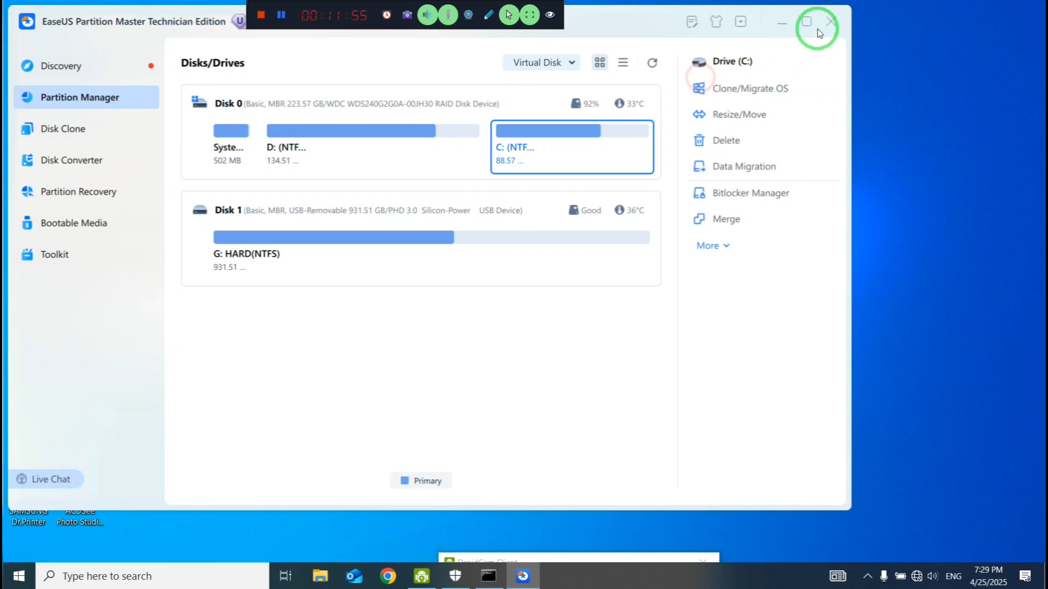Open the Virtual Disk dropdown
Image resolution: width=1048 pixels, height=589 pixels.
pos(541,63)
